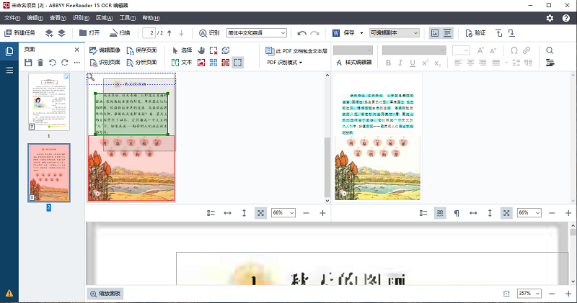Click Save (保存) to Word button
Image resolution: width=577 pixels, height=303 pixels.
343,33
